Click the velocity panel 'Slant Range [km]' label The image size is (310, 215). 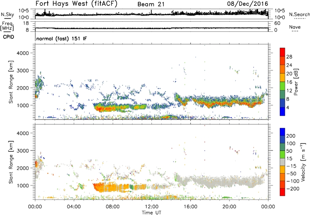(11, 162)
